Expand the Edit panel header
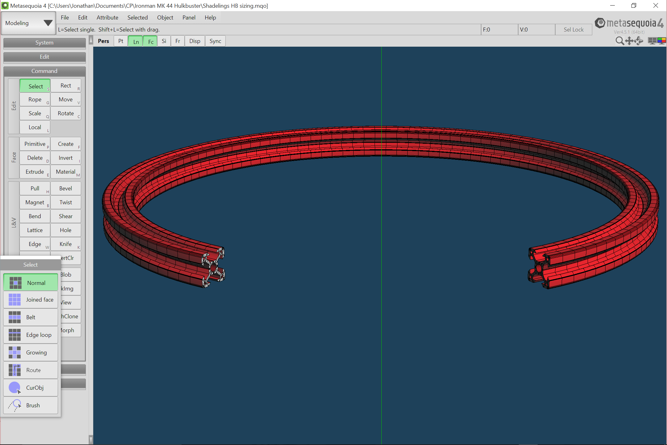The image size is (667, 445). 44,57
